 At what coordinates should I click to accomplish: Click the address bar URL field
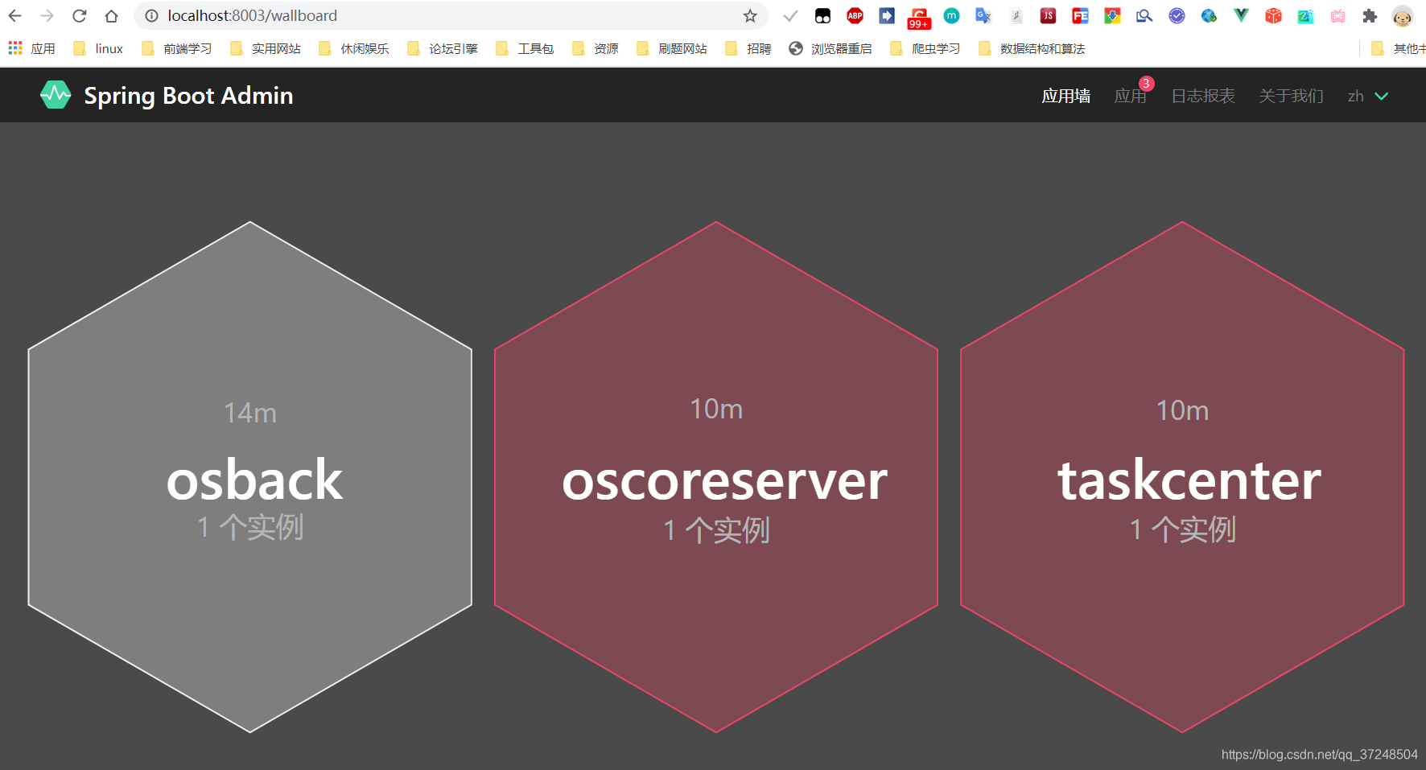click(451, 15)
